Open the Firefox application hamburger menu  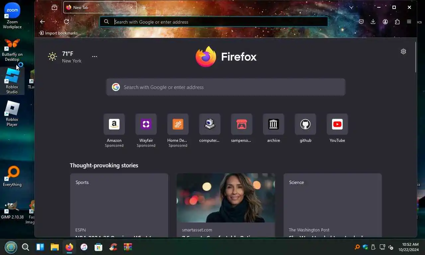(409, 22)
